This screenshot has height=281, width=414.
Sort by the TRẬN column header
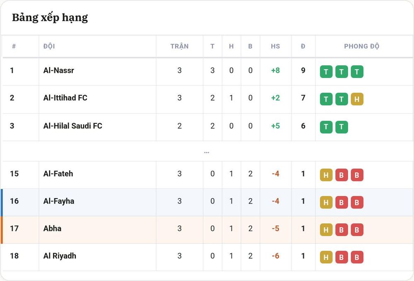[x=180, y=46]
